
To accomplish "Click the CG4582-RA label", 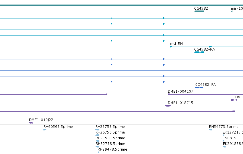I will point(204,49).
